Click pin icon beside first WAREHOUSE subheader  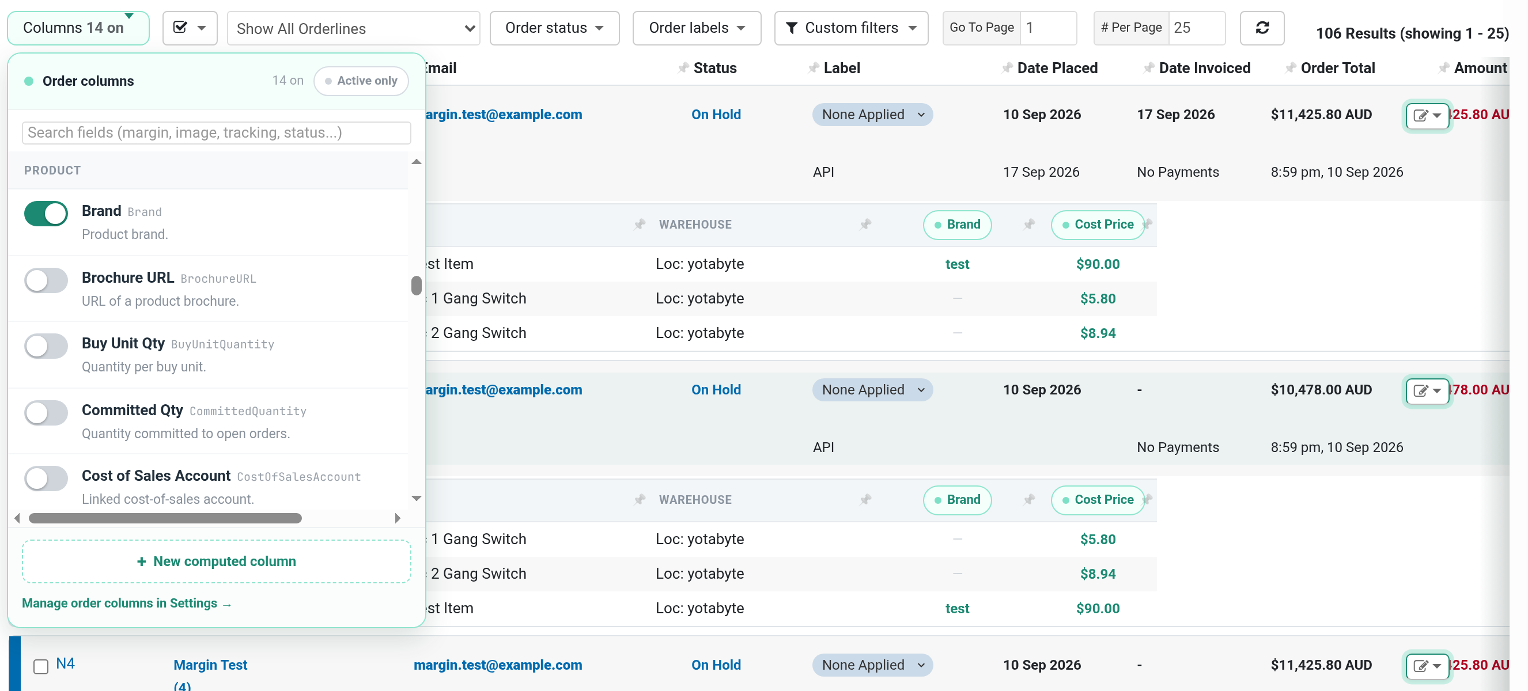pos(640,225)
